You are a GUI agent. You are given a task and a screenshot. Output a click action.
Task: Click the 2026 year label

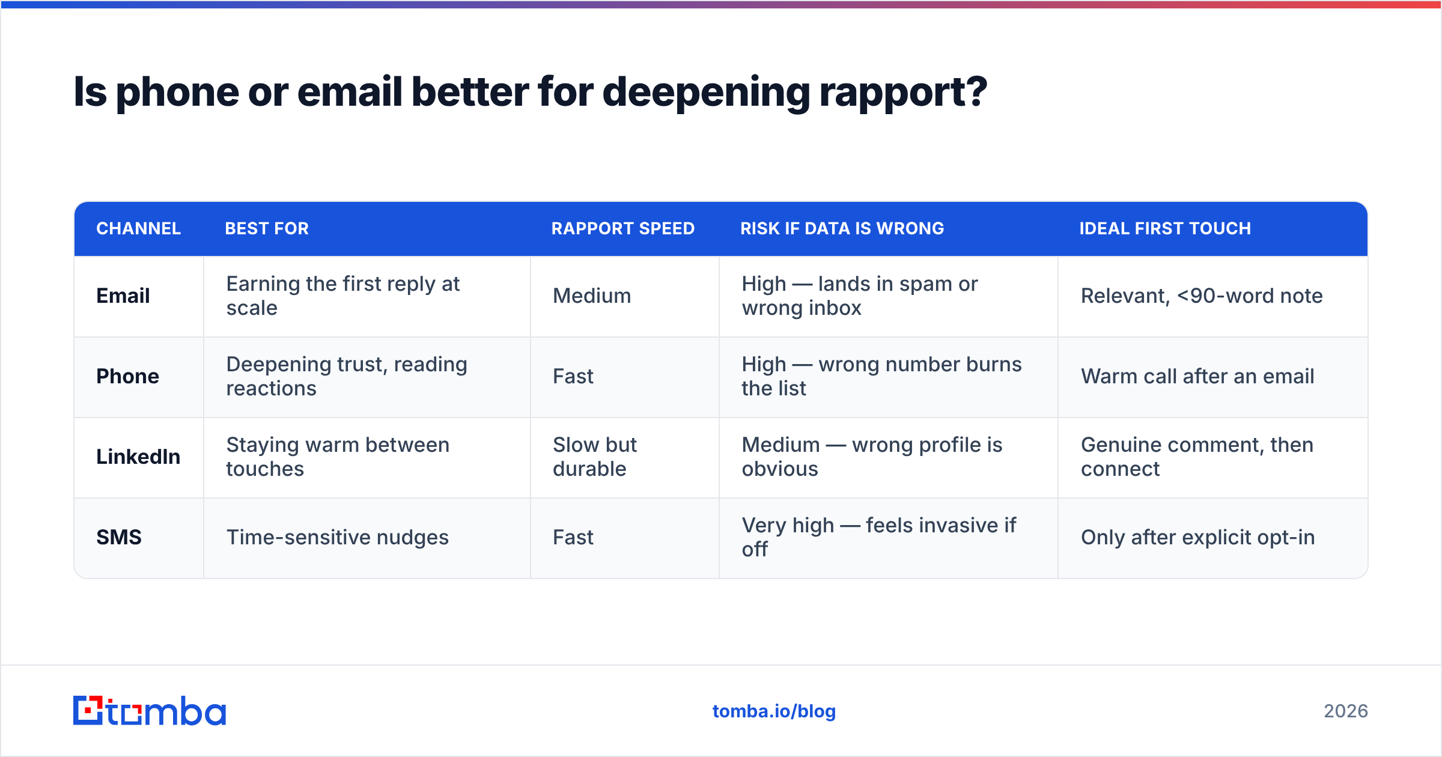[x=1346, y=711]
